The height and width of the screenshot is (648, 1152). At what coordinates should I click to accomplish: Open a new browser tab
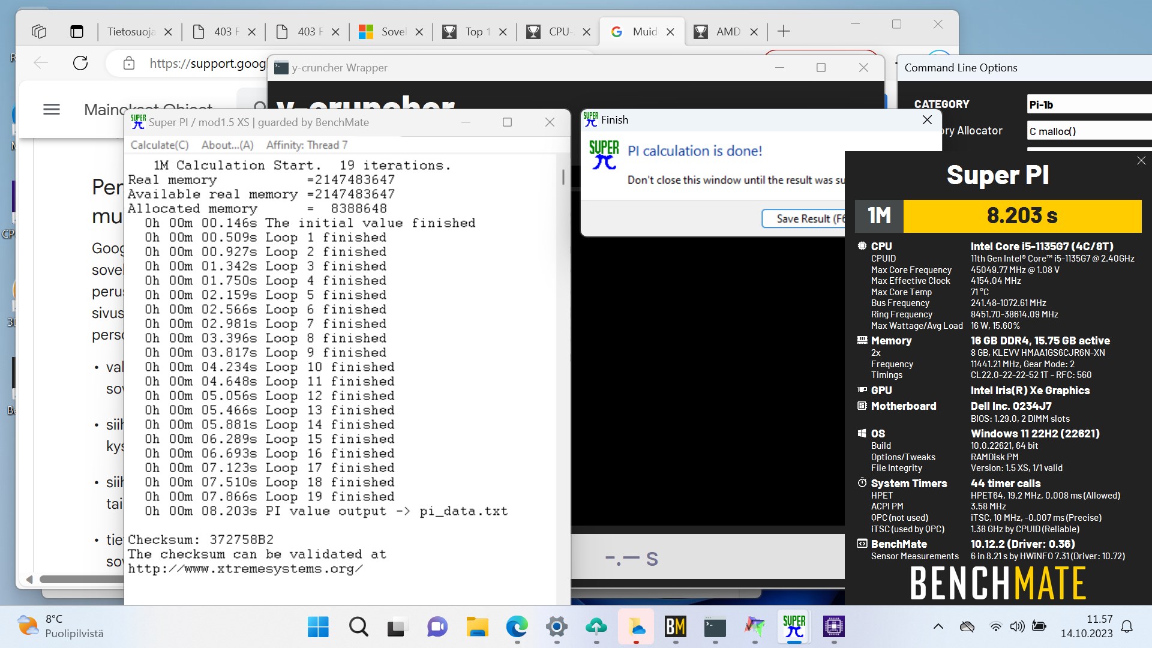(783, 32)
